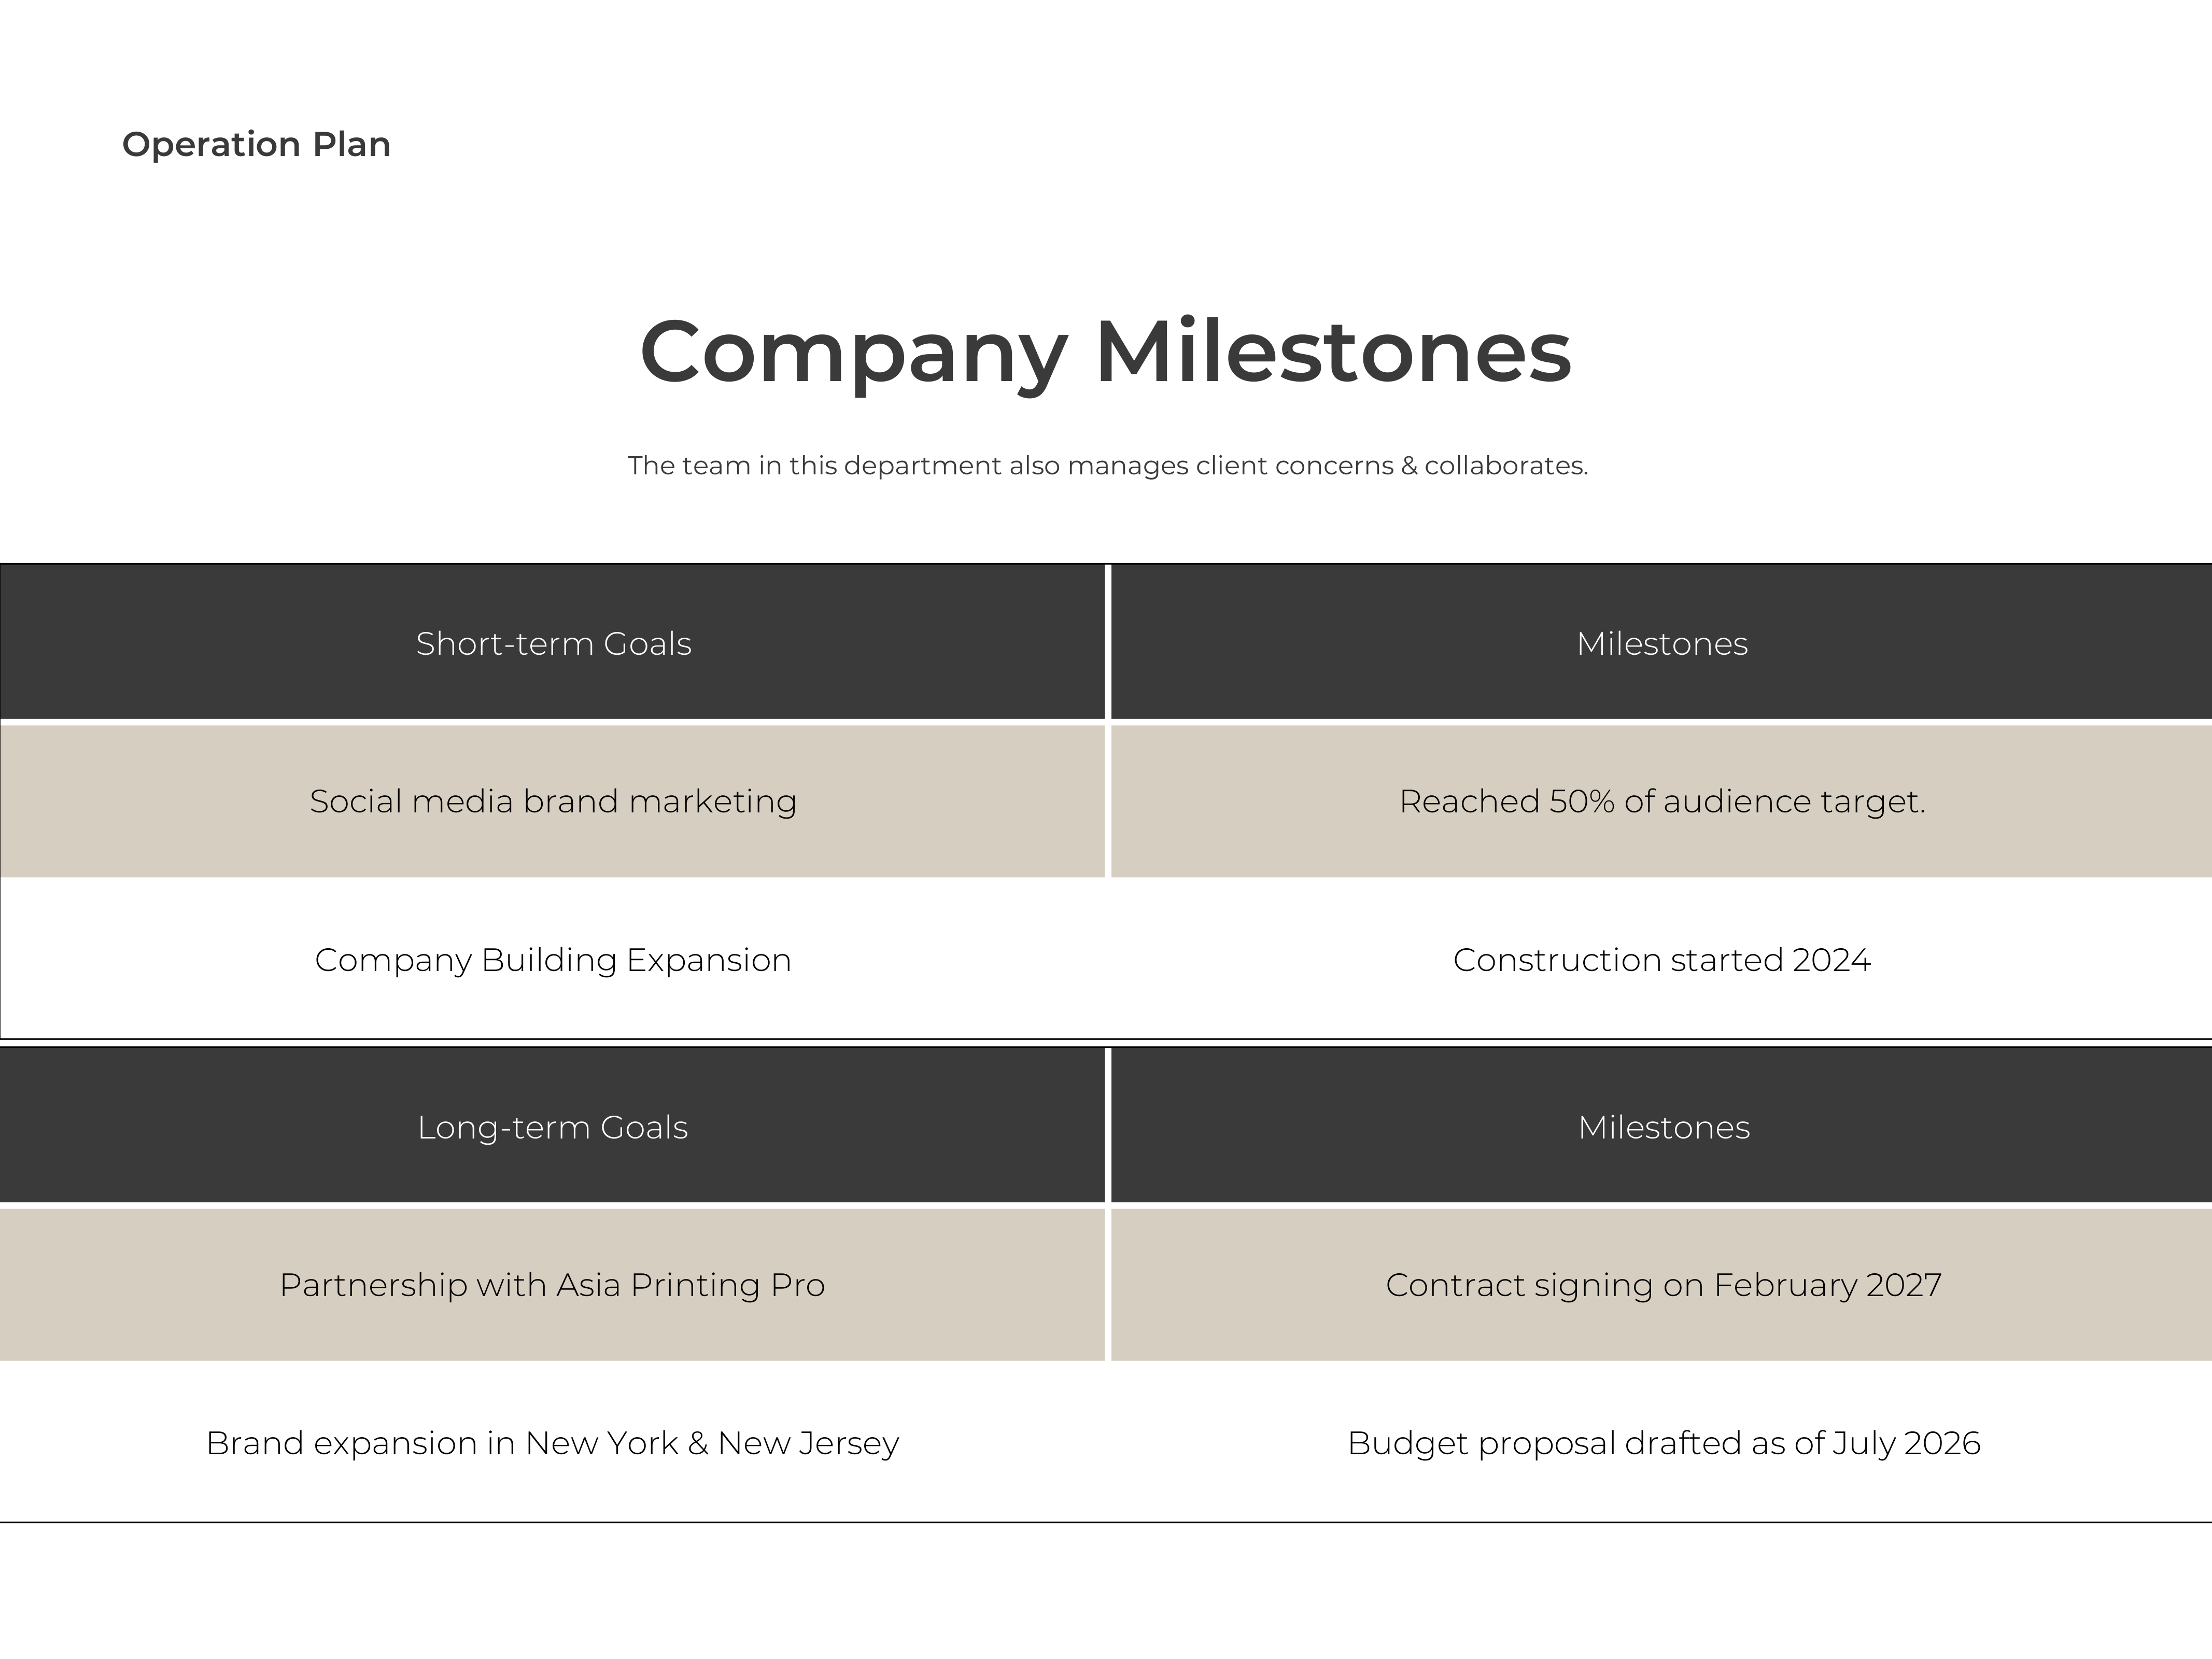Select the Short-term Goals header cell
The height and width of the screenshot is (1659, 2212).
553,642
